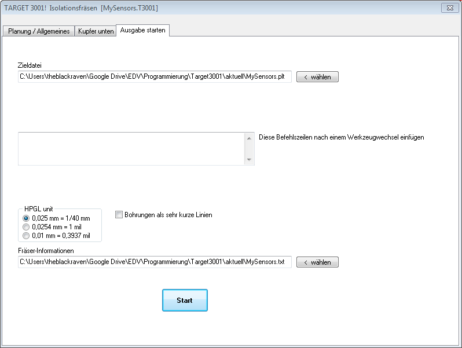Click the Fräser-Informationen path field
The image size is (462, 348).
[x=155, y=262]
